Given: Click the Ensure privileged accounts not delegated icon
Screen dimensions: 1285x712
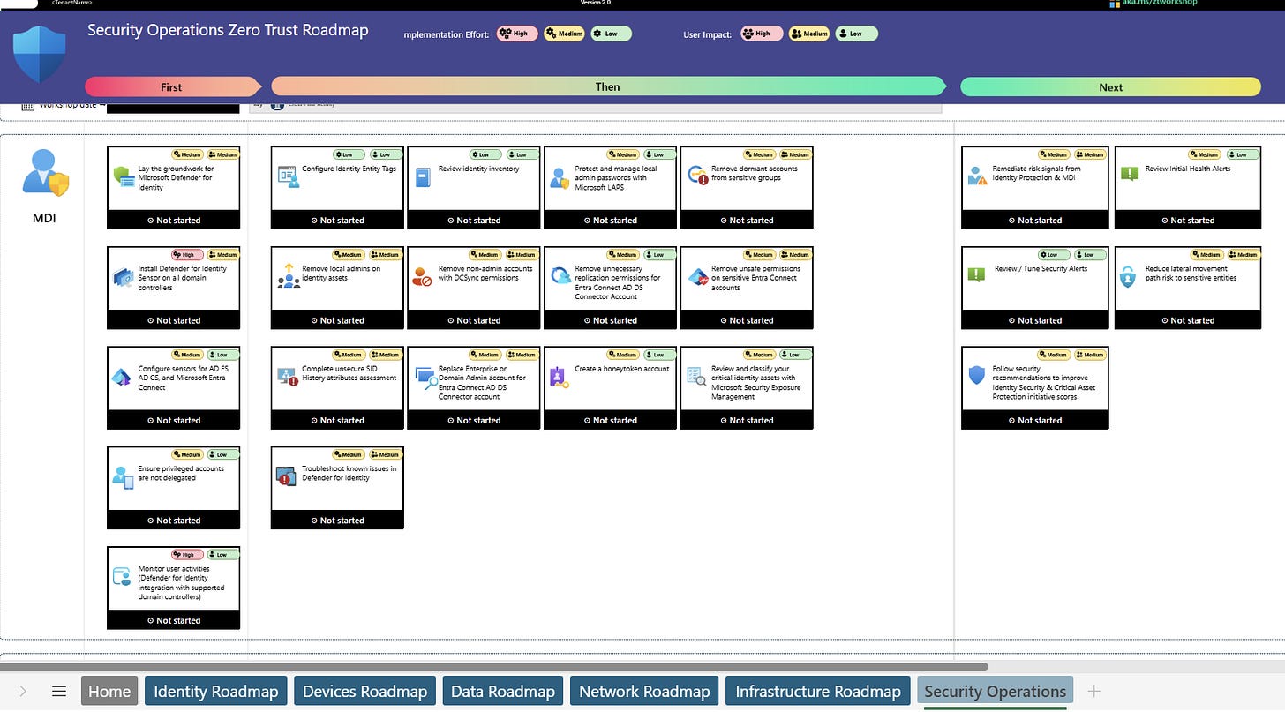Looking at the screenshot, I should click(123, 477).
